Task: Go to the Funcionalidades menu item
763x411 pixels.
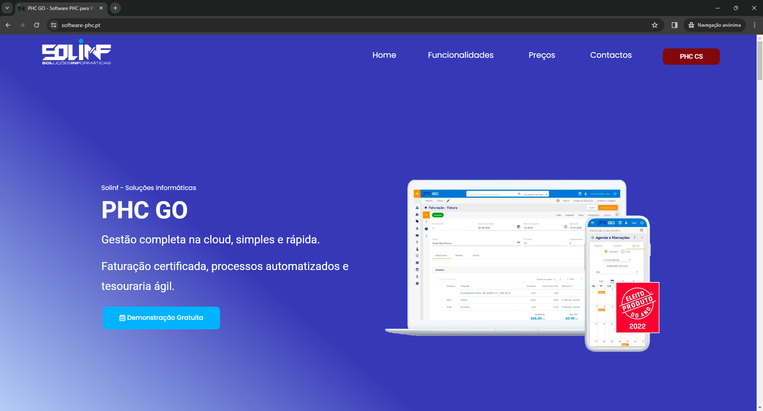Action: (x=461, y=55)
